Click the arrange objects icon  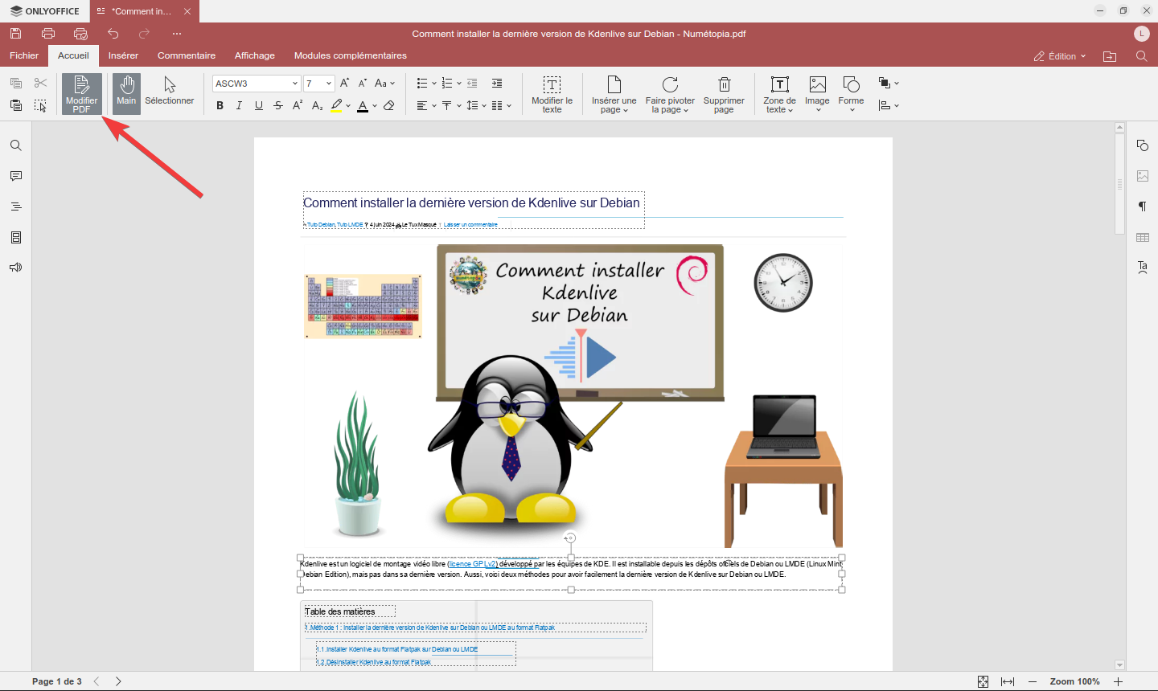[x=885, y=83]
